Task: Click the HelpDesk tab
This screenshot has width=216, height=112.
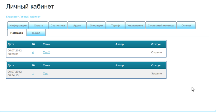Action: (x=17, y=33)
